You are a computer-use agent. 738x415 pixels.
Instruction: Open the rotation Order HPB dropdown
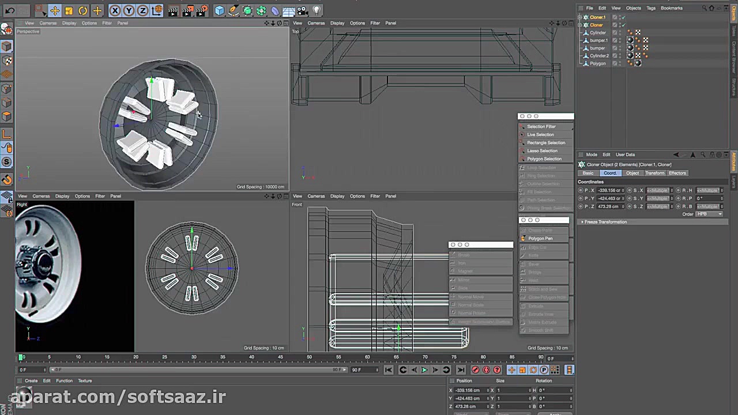click(x=709, y=214)
